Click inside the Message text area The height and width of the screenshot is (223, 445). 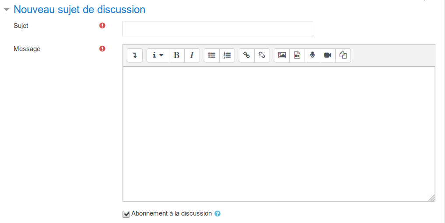(x=279, y=134)
